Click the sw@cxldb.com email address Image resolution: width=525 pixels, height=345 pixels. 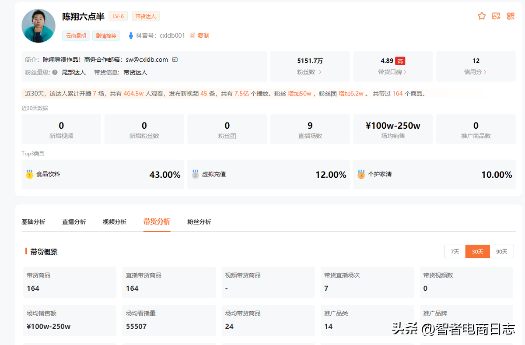147,60
